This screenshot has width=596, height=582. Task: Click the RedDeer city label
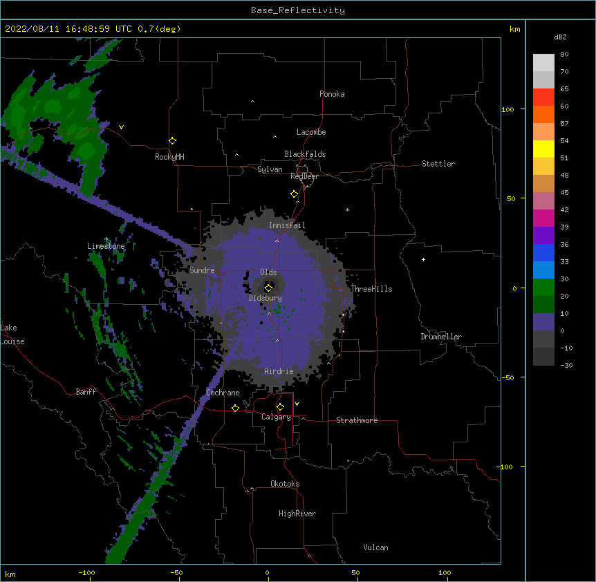coord(304,176)
